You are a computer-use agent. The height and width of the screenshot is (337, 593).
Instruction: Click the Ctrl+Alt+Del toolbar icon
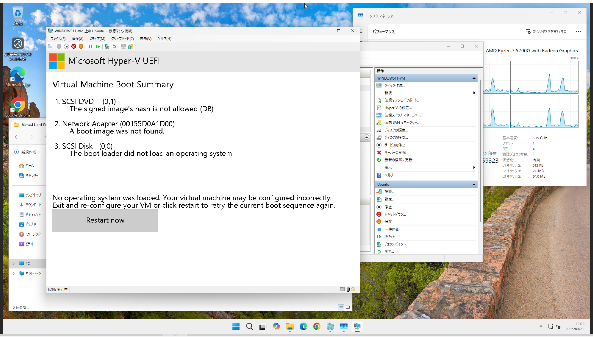point(50,47)
